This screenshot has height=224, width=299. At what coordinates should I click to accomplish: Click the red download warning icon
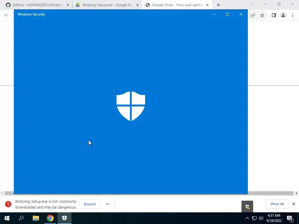(8, 204)
